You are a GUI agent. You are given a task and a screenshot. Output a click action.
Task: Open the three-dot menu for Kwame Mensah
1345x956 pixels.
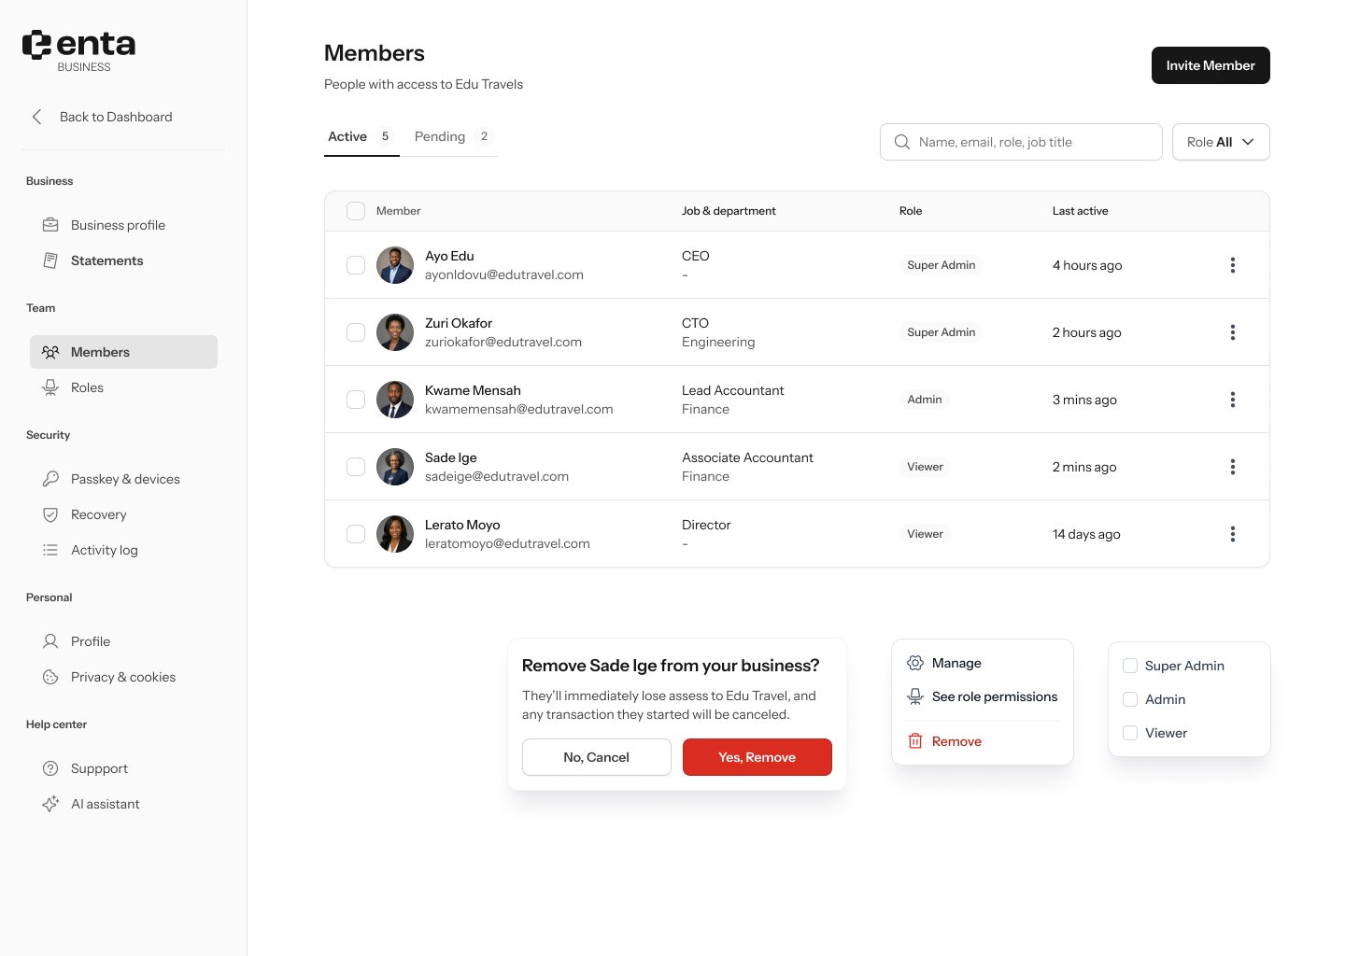tap(1232, 400)
